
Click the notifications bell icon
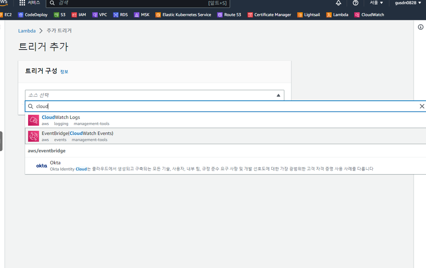pyautogui.click(x=338, y=3)
